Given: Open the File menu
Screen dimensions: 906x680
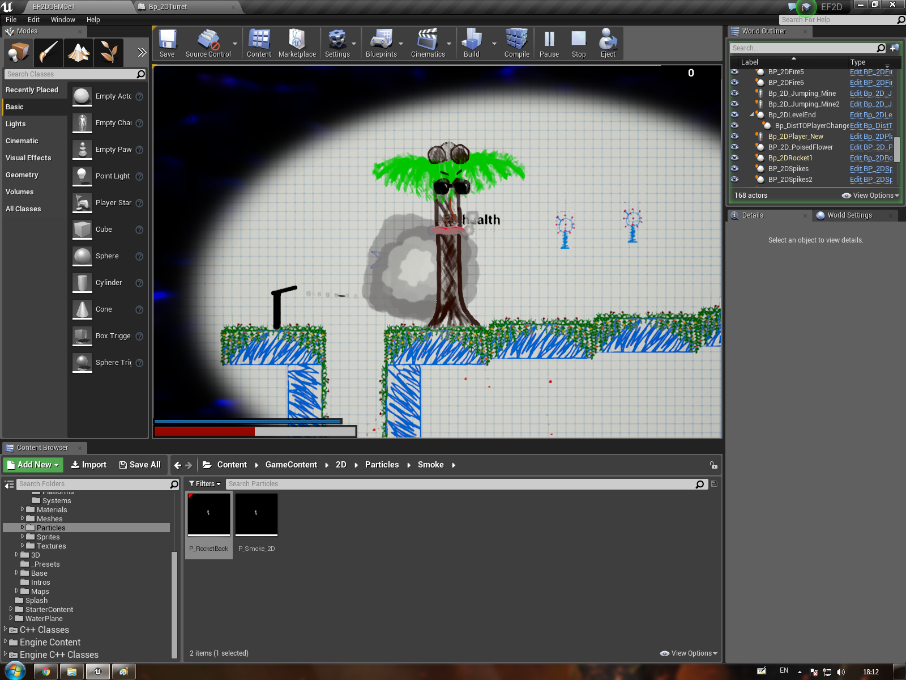Looking at the screenshot, I should (11, 19).
